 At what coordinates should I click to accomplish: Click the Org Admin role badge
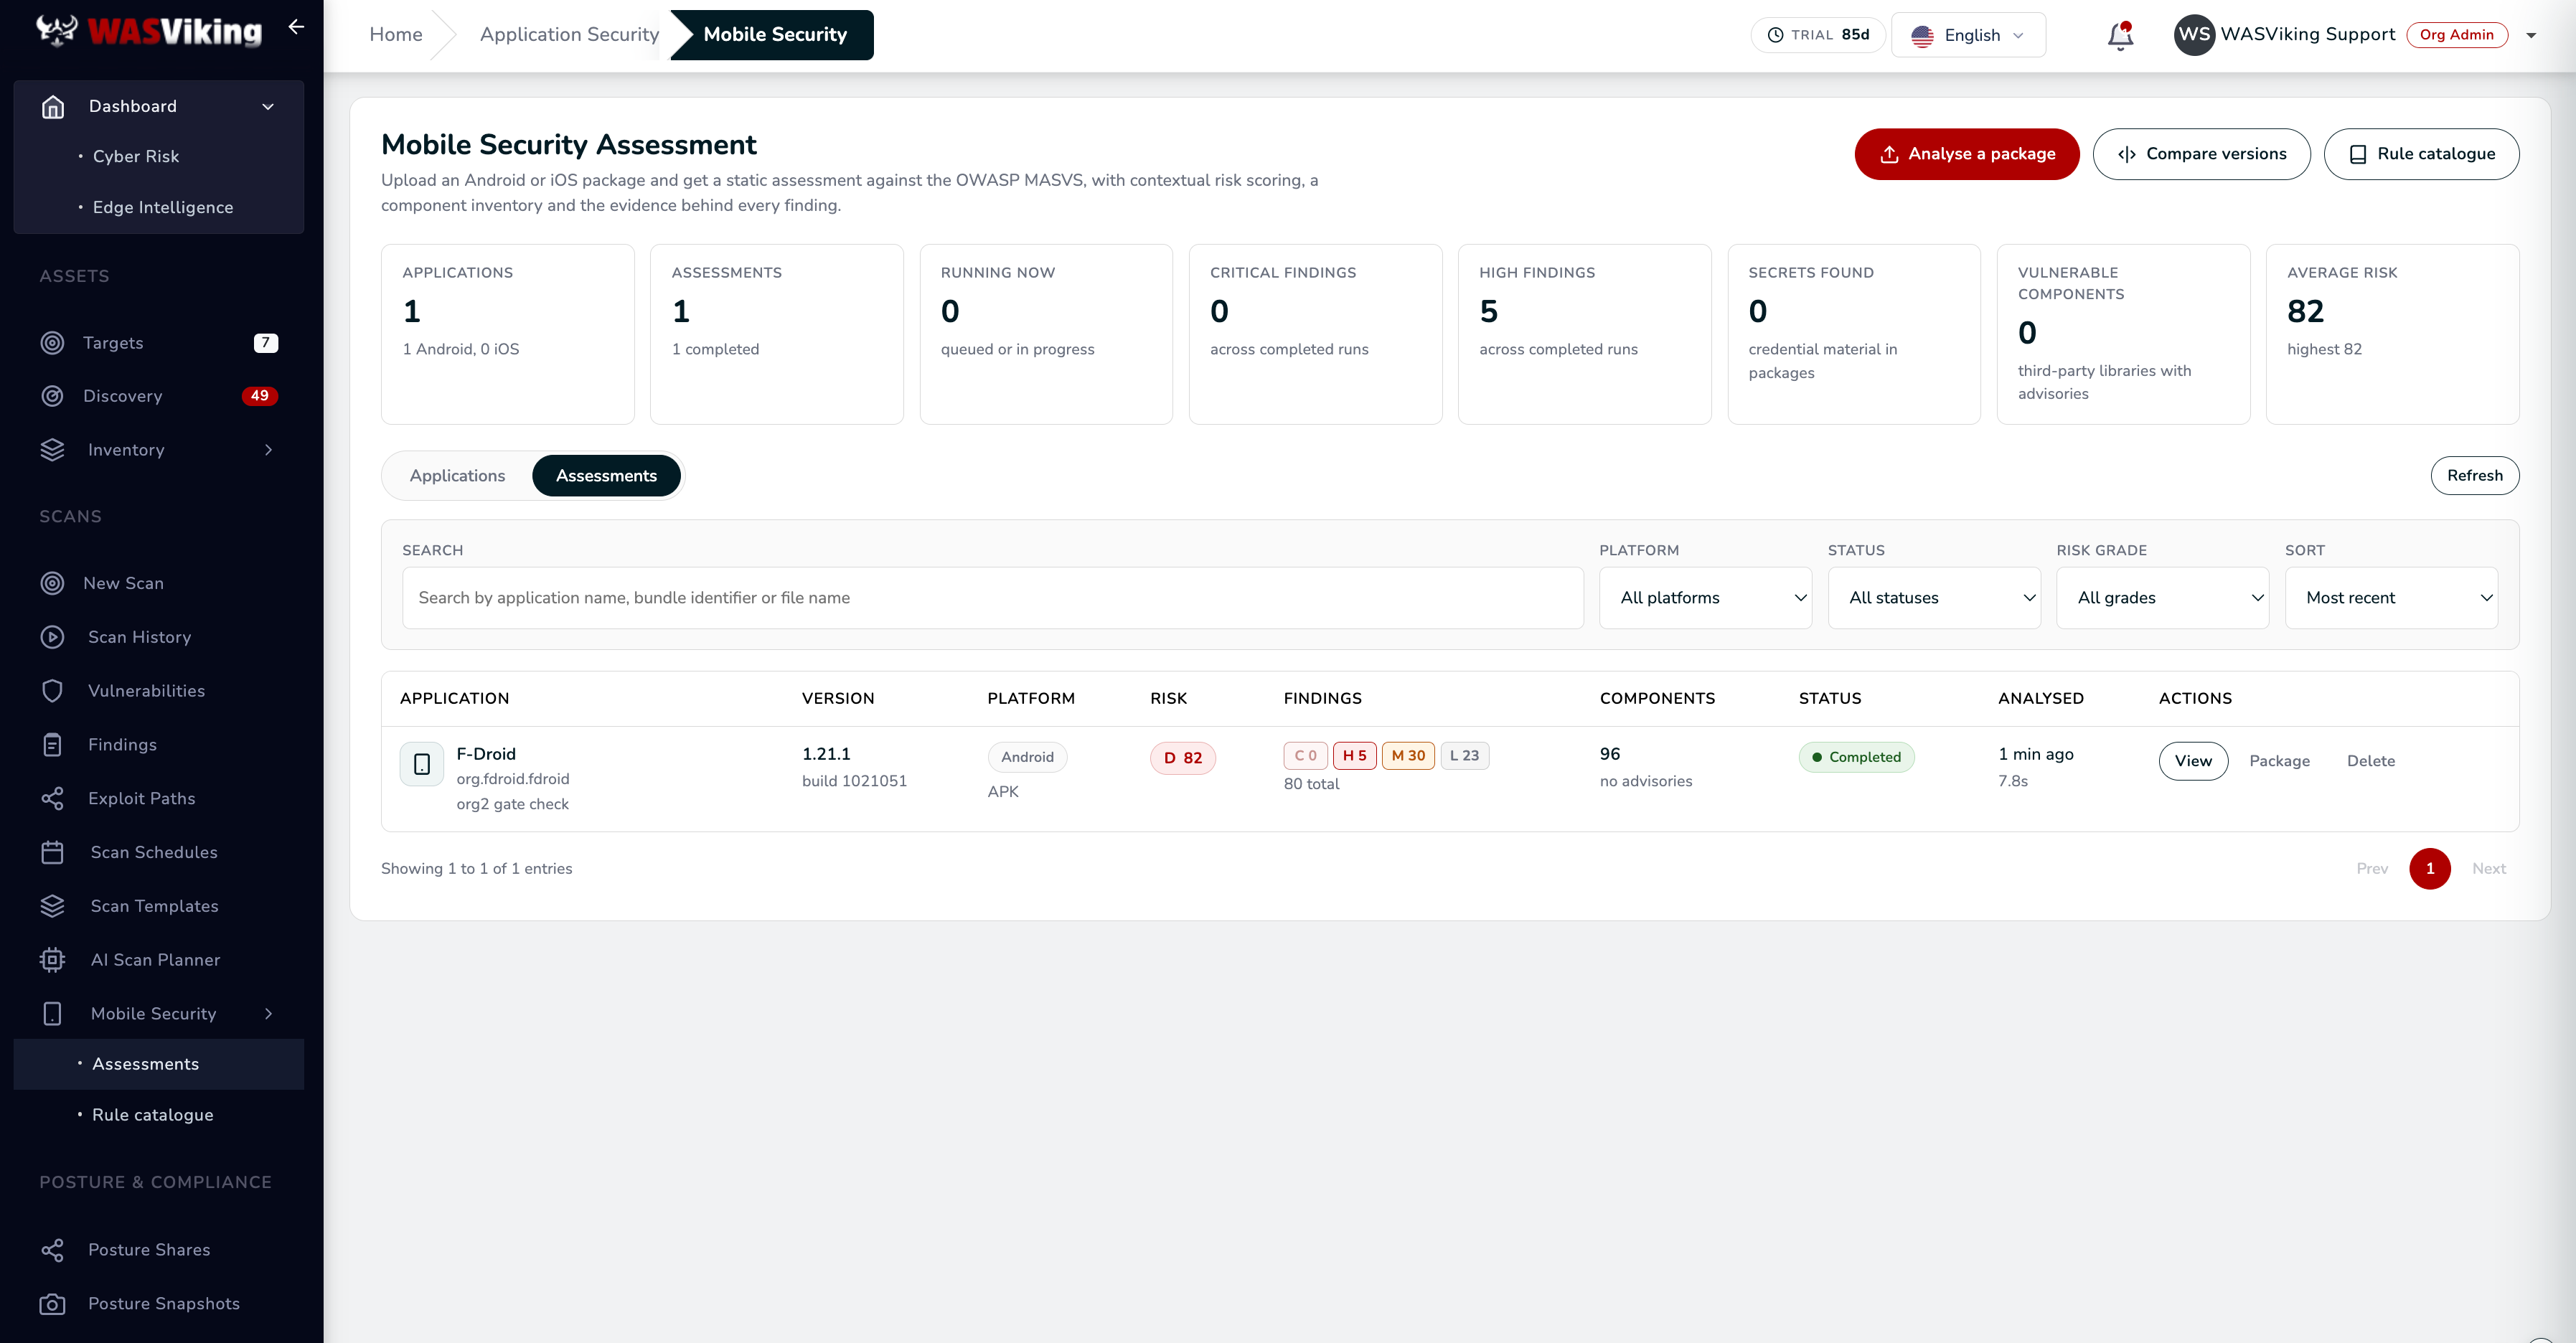point(2456,35)
